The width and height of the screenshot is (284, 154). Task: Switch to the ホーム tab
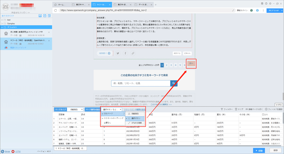click(x=61, y=5)
